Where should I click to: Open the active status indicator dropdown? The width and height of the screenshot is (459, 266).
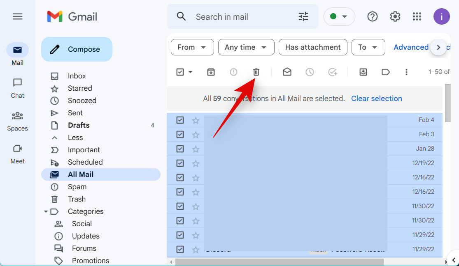(x=339, y=16)
